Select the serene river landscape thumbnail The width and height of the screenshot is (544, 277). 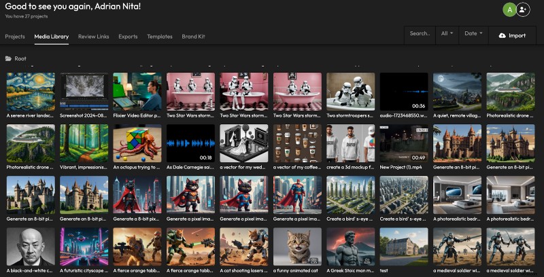pos(30,92)
